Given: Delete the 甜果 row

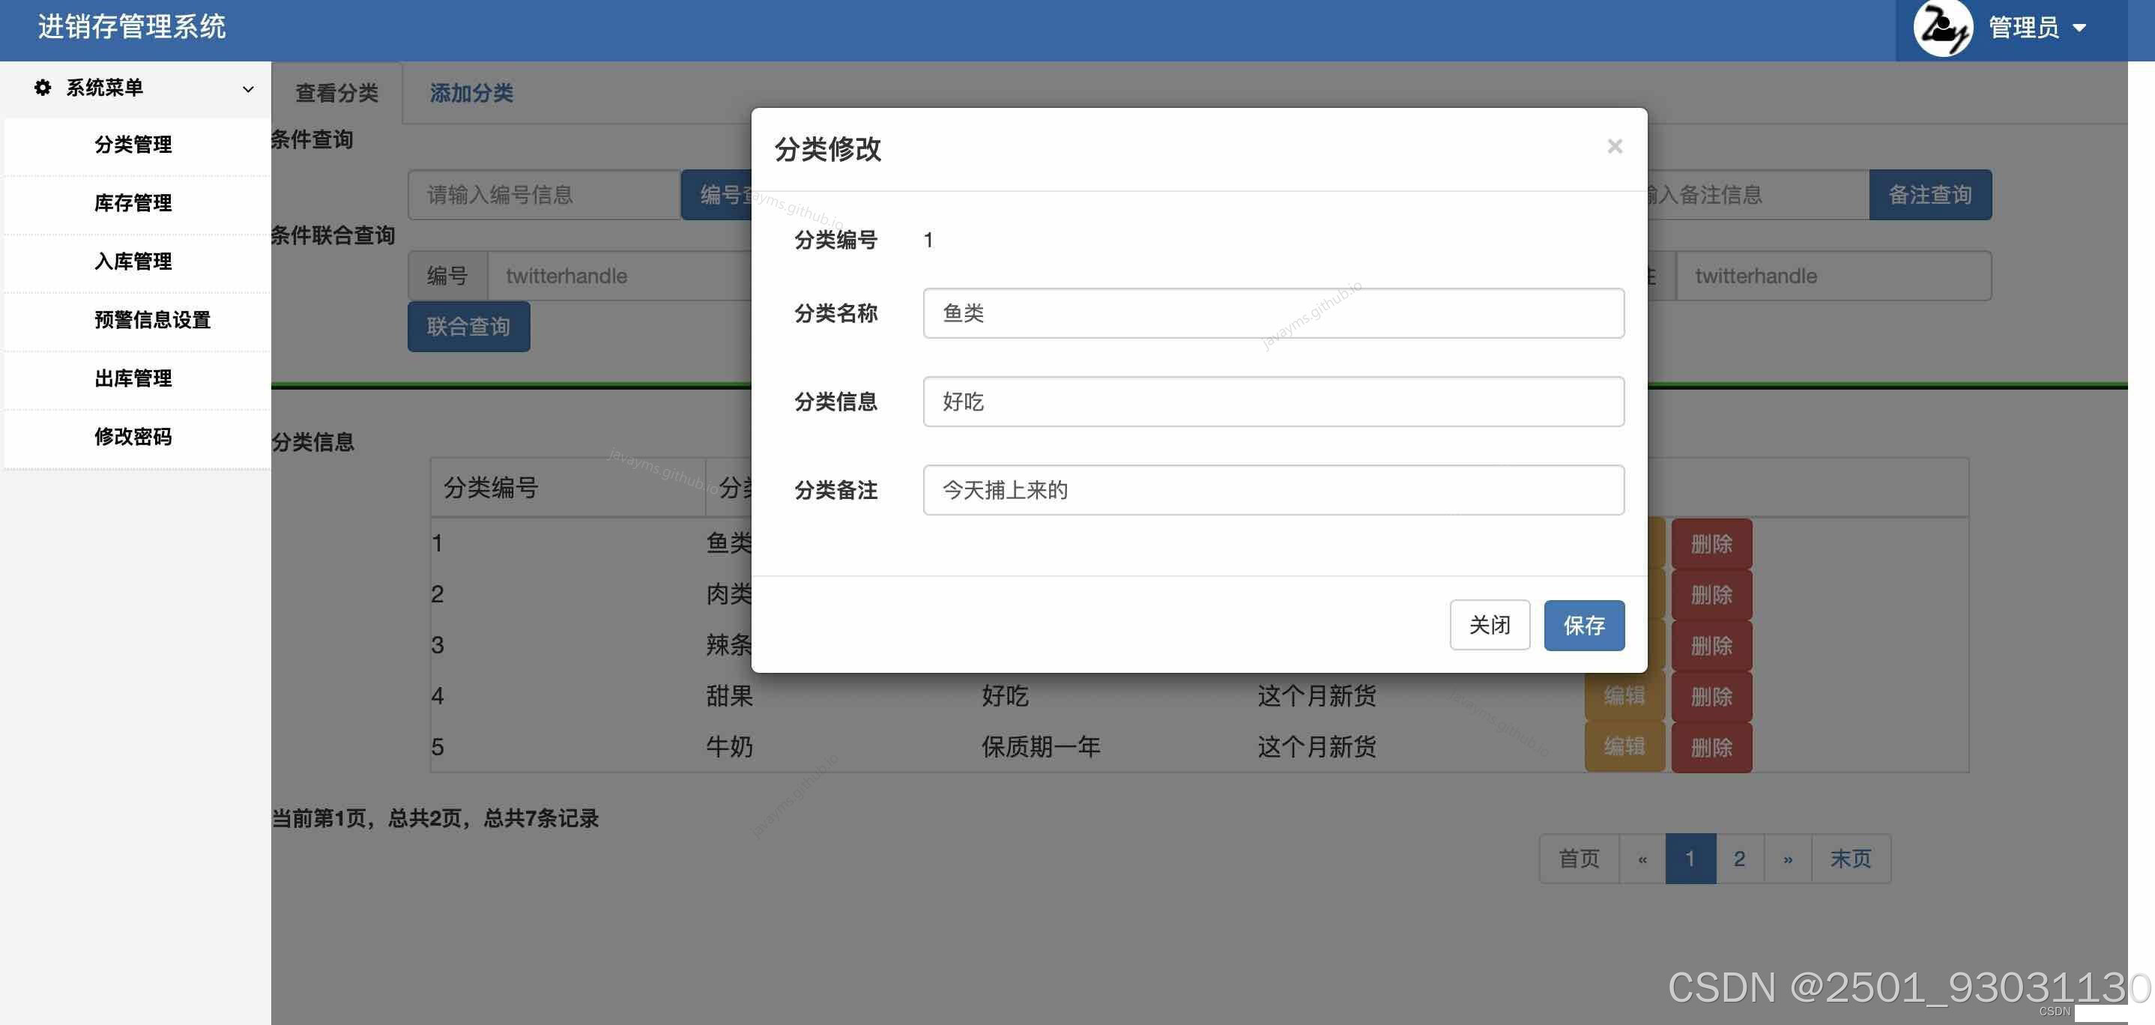Looking at the screenshot, I should [x=1711, y=697].
